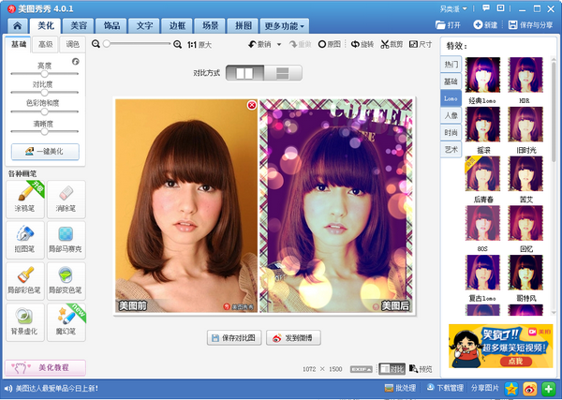Image resolution: width=562 pixels, height=400 pixels.
Task: Open the 背景虚化 background blur tool
Action: (25, 322)
